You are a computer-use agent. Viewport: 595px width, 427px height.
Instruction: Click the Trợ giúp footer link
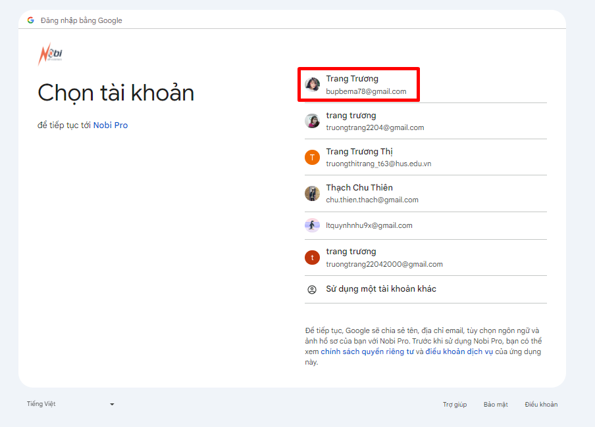(455, 405)
